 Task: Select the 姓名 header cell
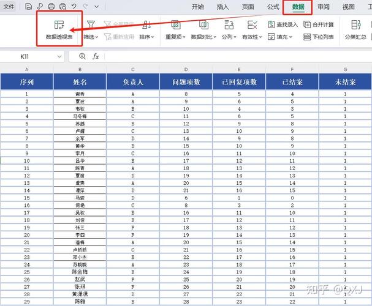80,81
